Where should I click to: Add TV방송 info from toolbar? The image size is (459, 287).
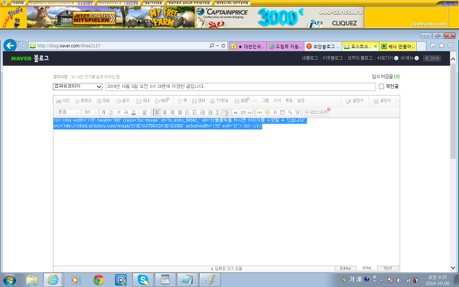point(220,101)
